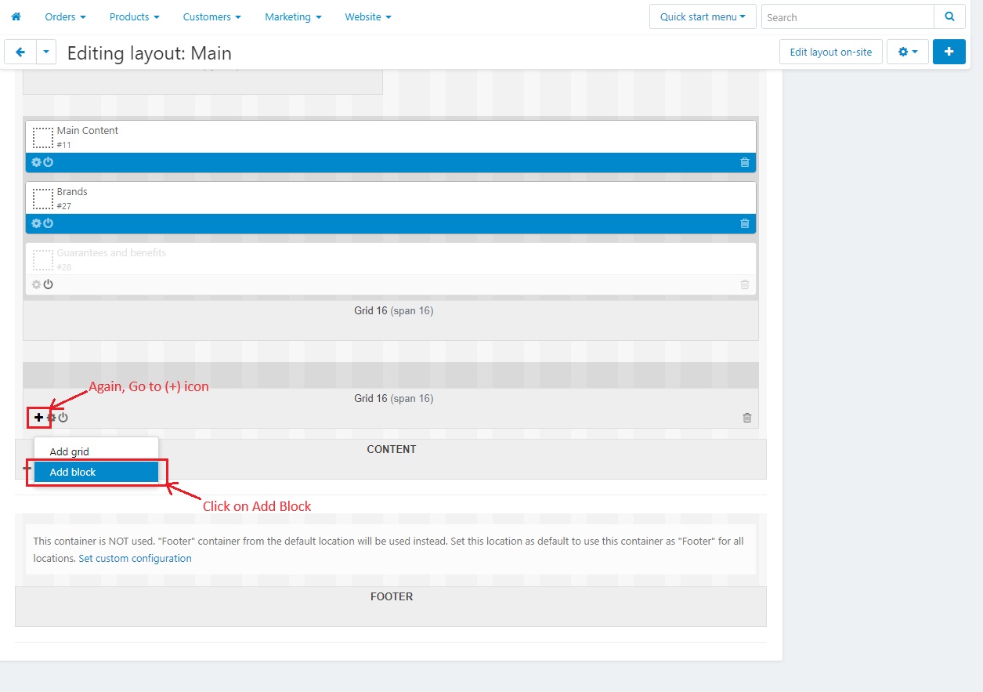This screenshot has height=692, width=983.
Task: Open settings of Guarantees and benefits block
Action: 36,284
